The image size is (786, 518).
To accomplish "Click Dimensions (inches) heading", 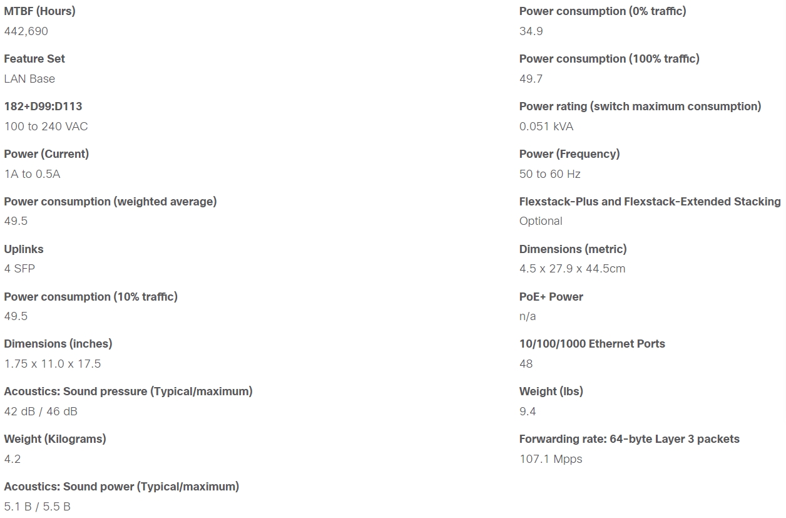I will click(58, 344).
